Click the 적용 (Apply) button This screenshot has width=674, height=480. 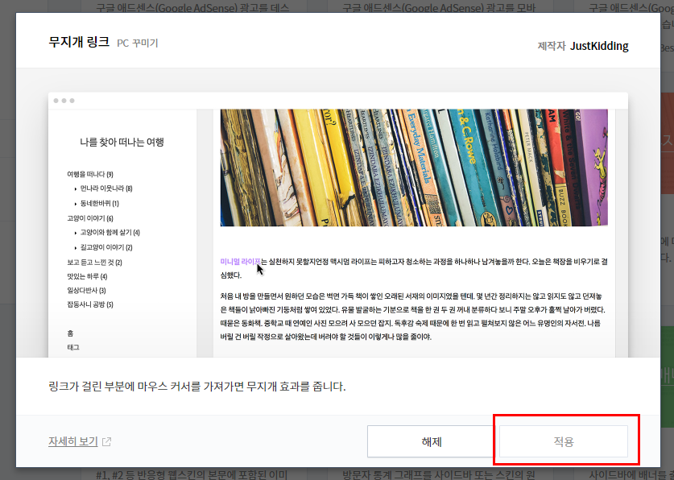click(x=563, y=441)
